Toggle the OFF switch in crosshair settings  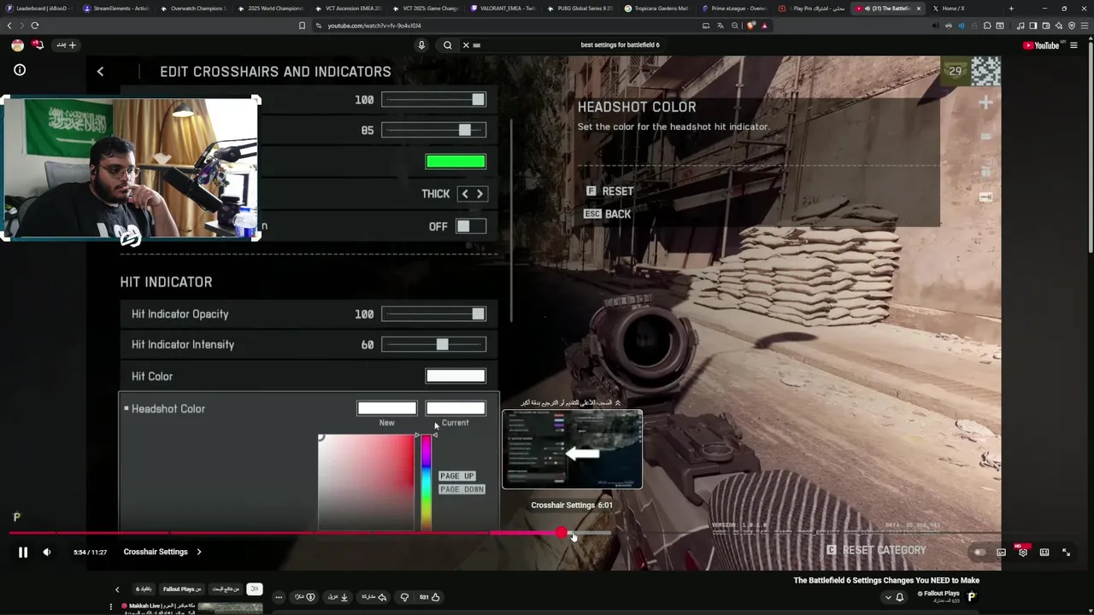pyautogui.click(x=470, y=226)
